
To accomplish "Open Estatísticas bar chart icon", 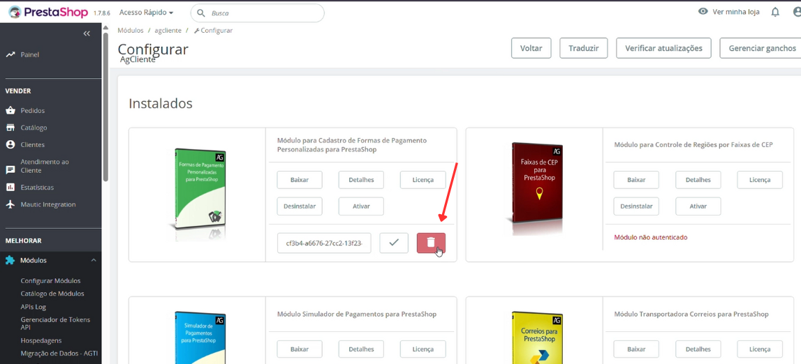I will pos(10,187).
